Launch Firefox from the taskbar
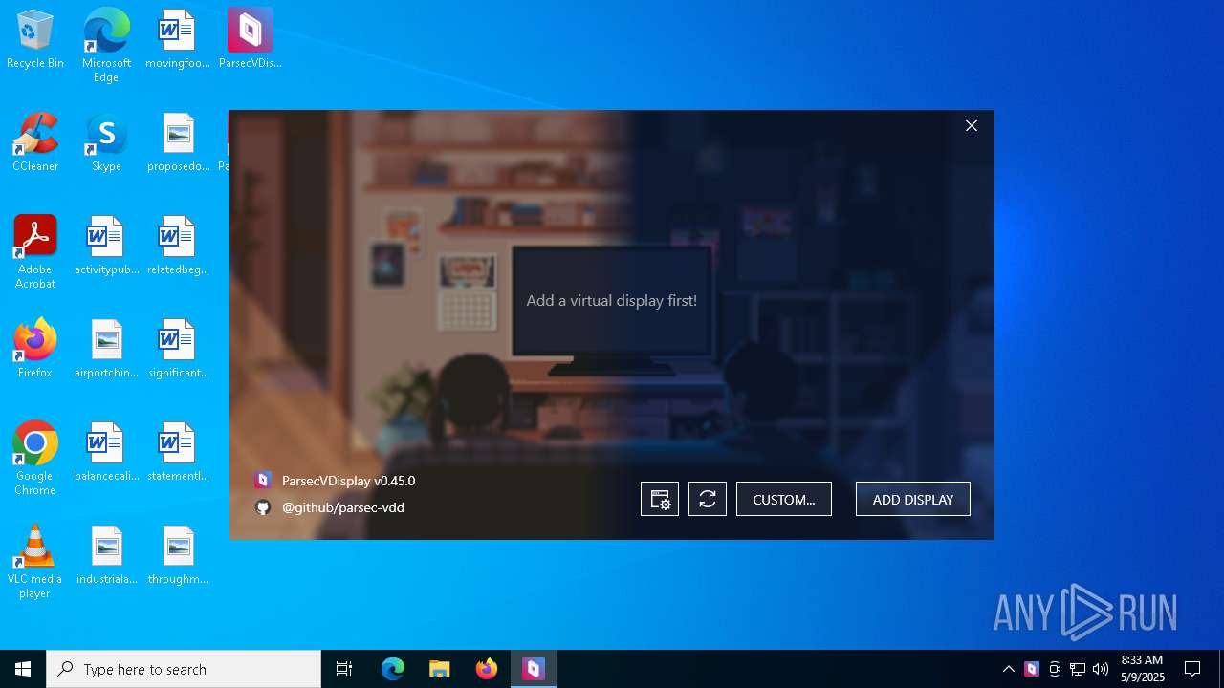Viewport: 1224px width, 688px height. coord(487,669)
